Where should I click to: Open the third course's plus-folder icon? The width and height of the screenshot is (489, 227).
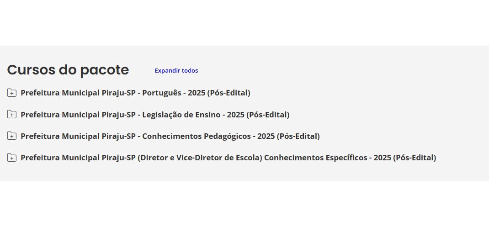[12, 136]
